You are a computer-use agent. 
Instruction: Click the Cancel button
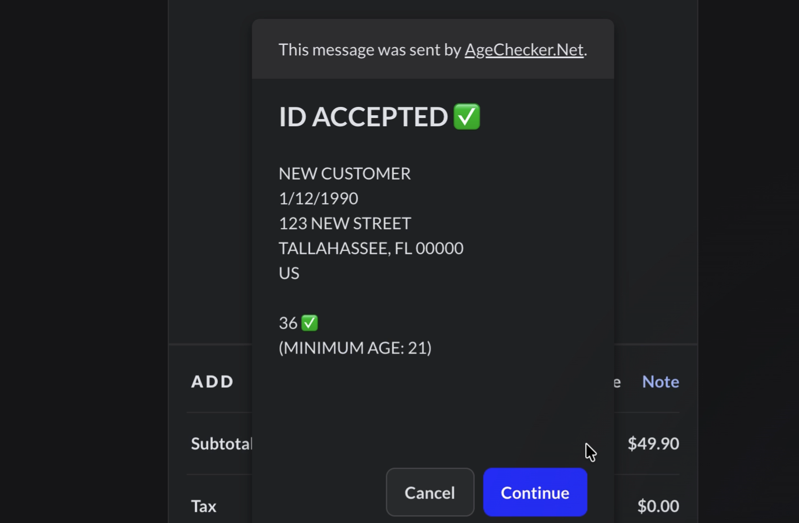pyautogui.click(x=430, y=493)
